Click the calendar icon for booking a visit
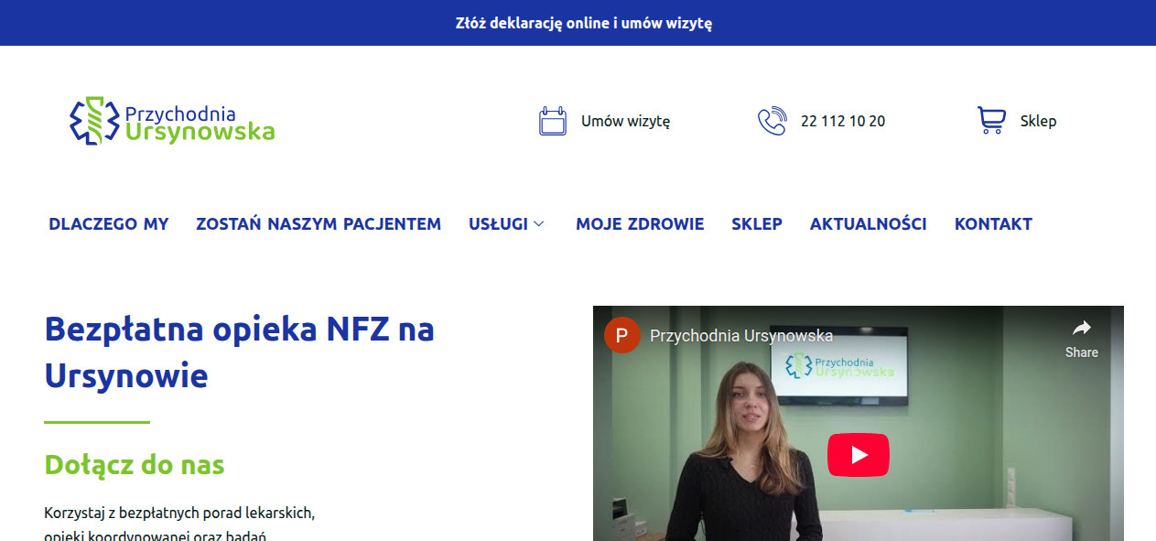 553,121
